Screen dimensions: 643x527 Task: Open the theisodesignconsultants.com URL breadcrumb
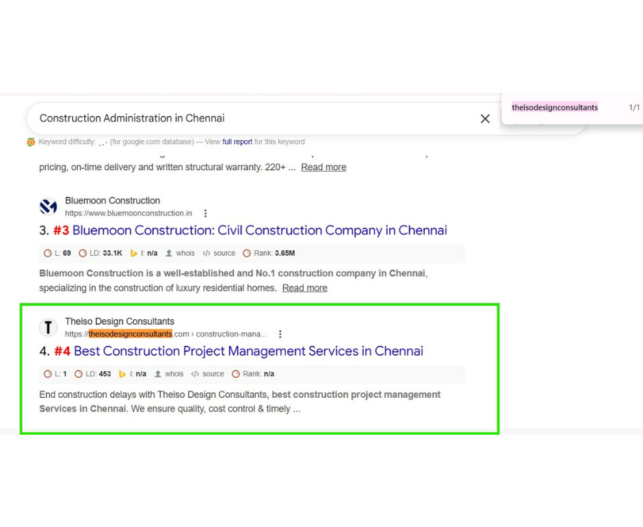coord(166,334)
